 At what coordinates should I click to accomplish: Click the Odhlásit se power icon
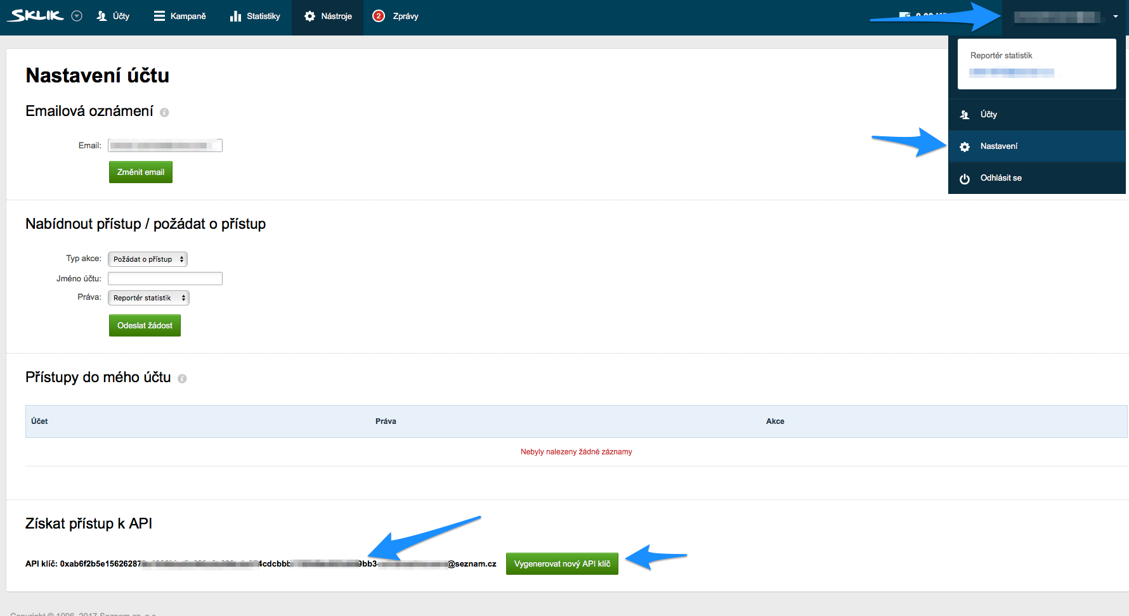tap(965, 179)
